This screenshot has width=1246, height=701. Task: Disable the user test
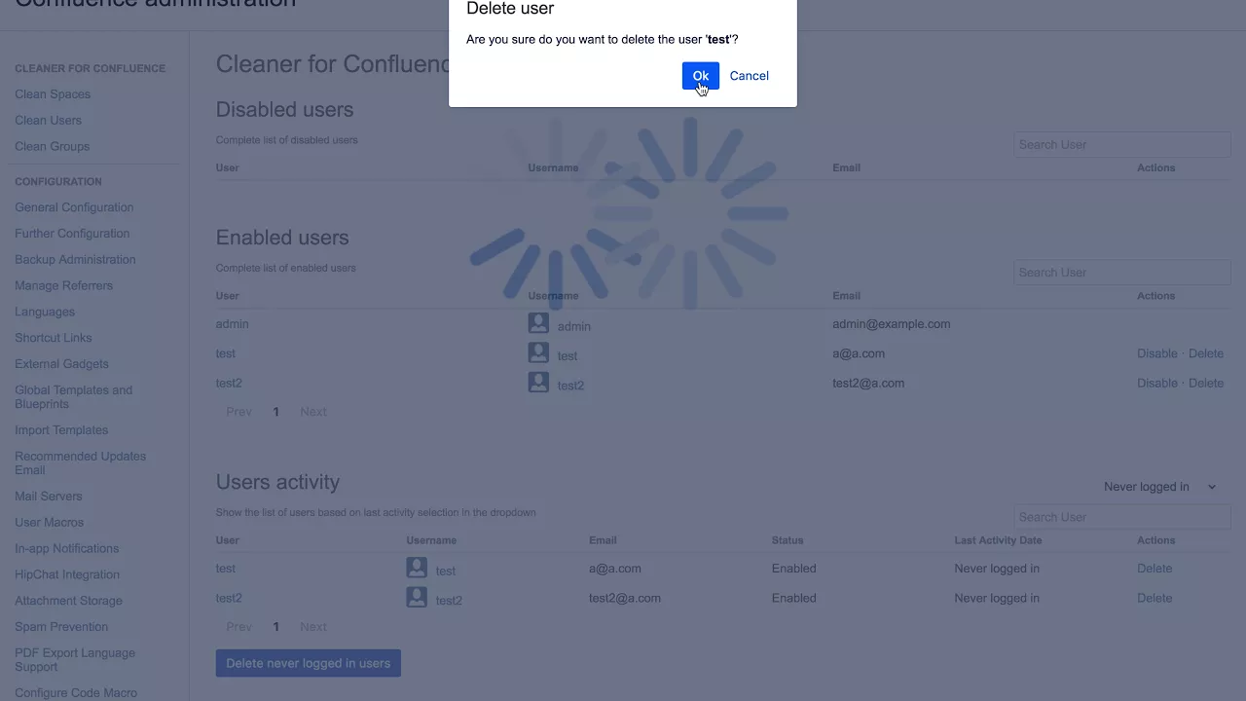coord(1157,353)
